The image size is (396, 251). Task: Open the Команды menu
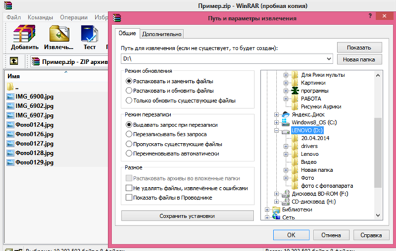click(x=40, y=17)
